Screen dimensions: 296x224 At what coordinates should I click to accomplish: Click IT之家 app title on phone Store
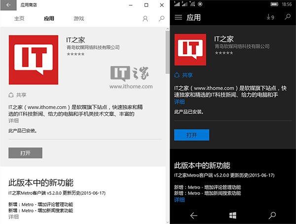point(224,39)
